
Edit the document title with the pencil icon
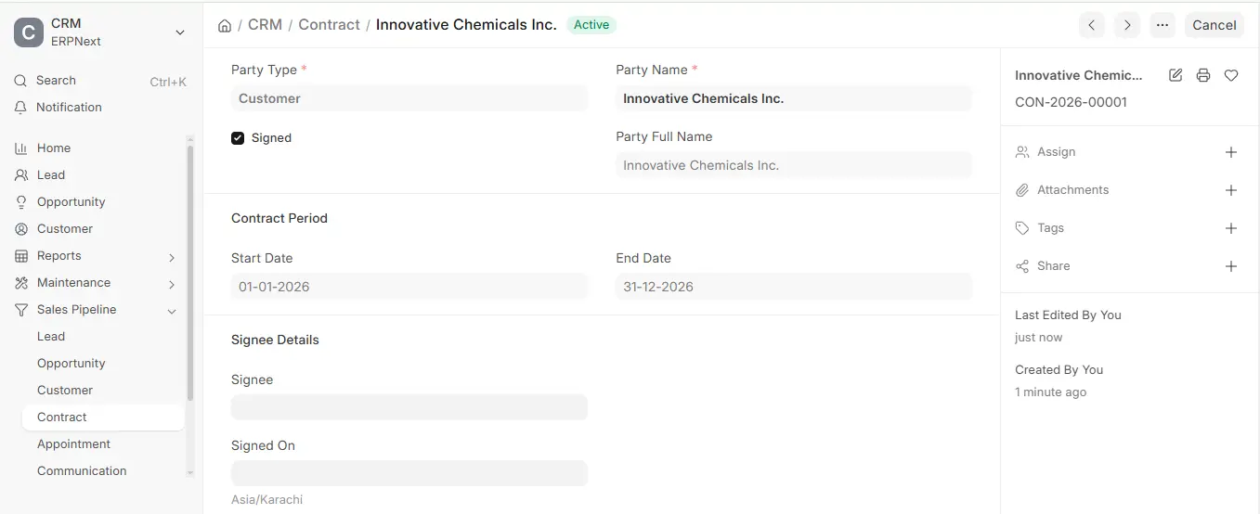1176,75
